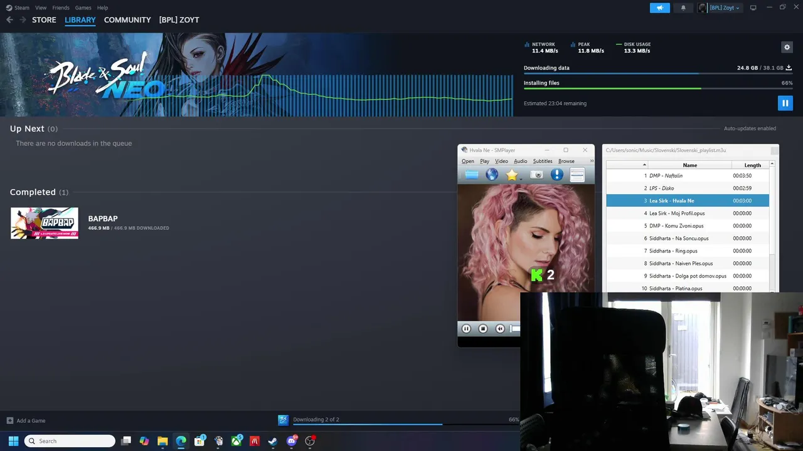The height and width of the screenshot is (451, 803).
Task: Sort playlist by Name column
Action: [x=689, y=165]
